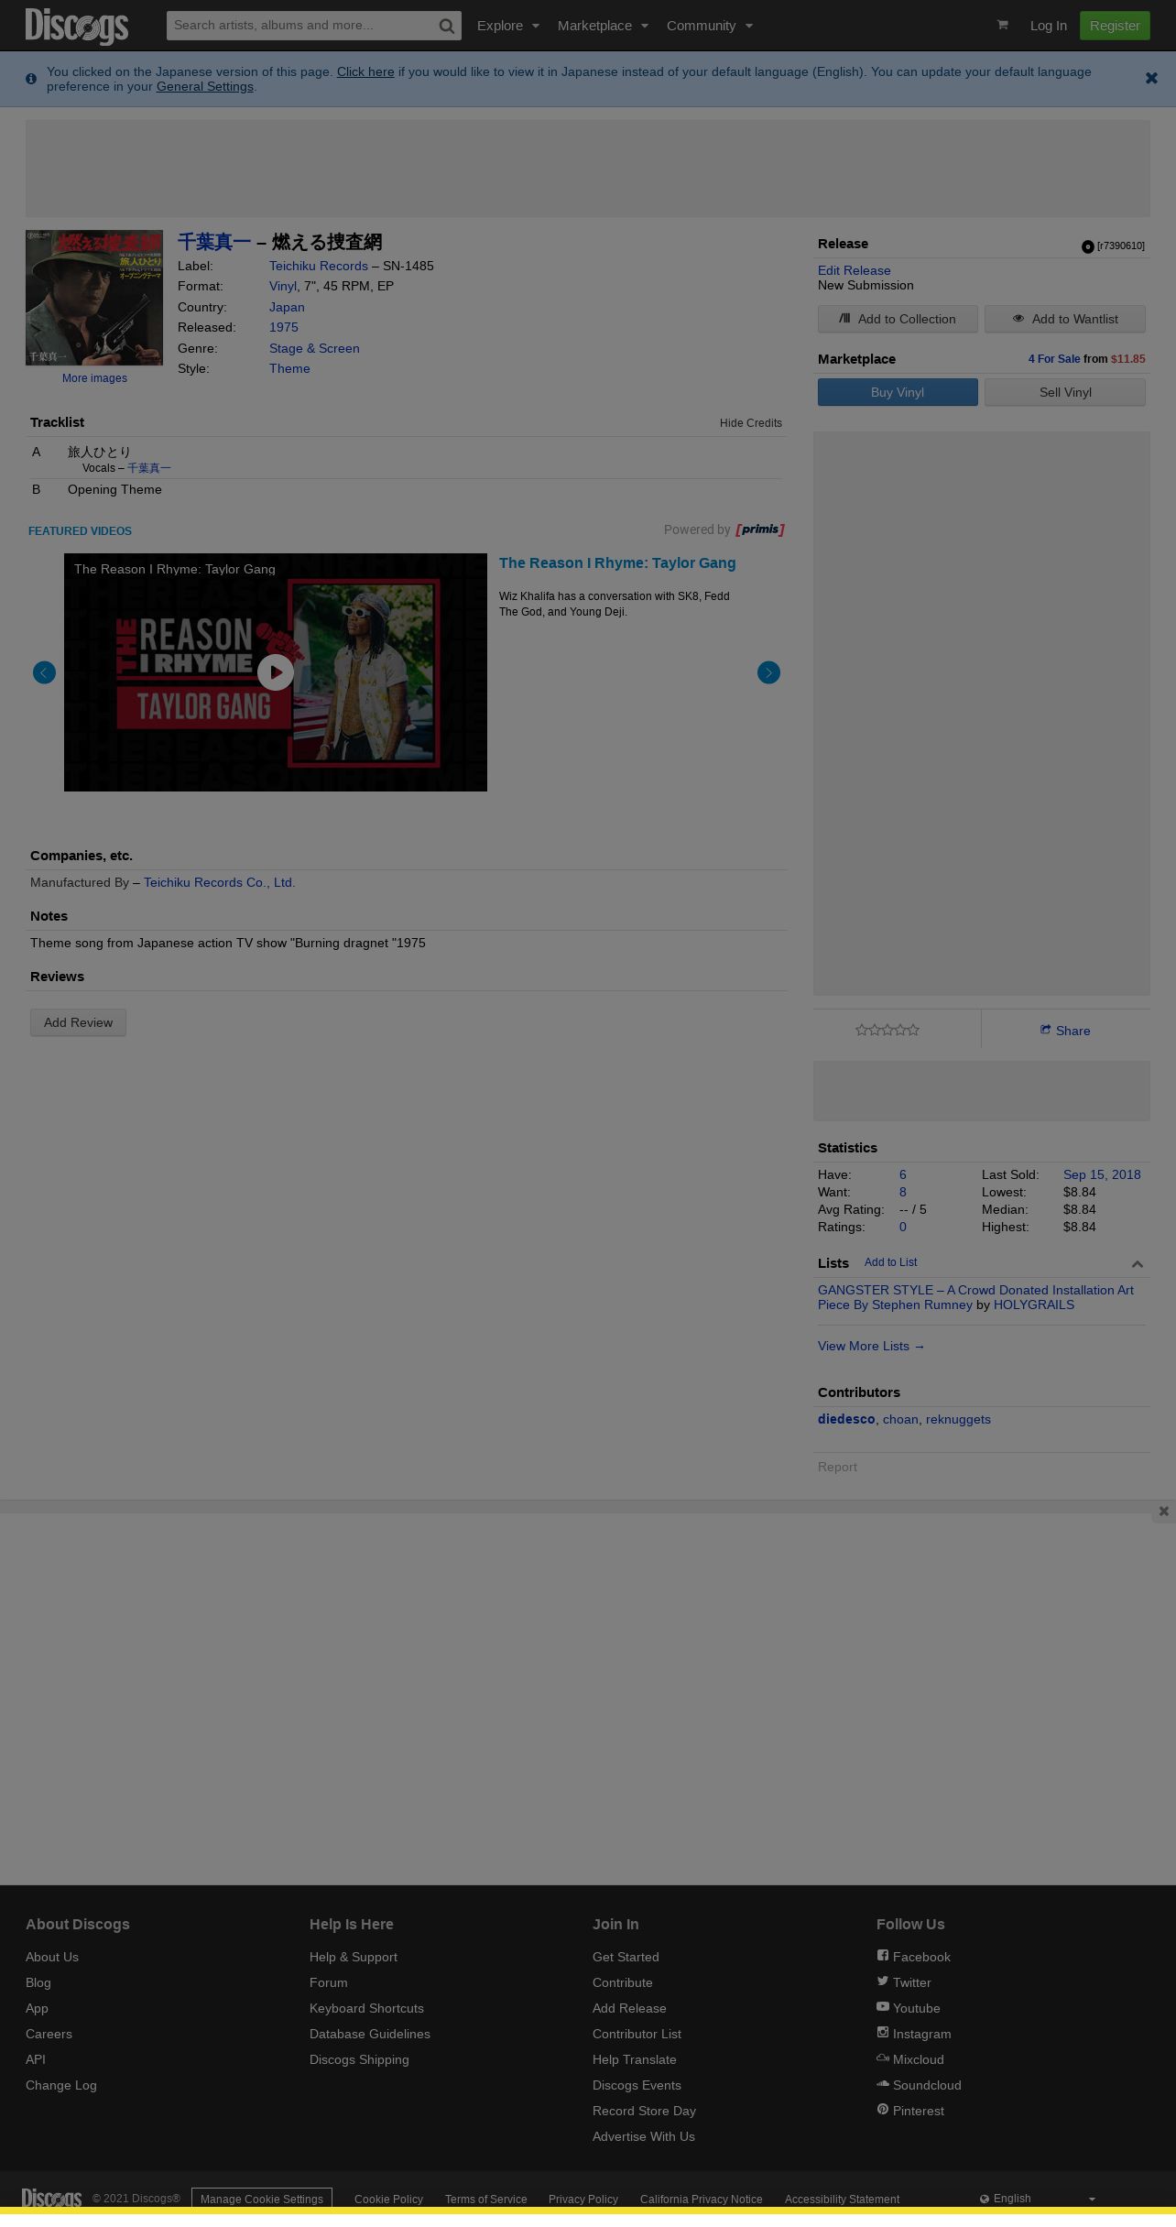Open the English language selector
Viewport: 1176px width, 2227px height.
click(1037, 2199)
